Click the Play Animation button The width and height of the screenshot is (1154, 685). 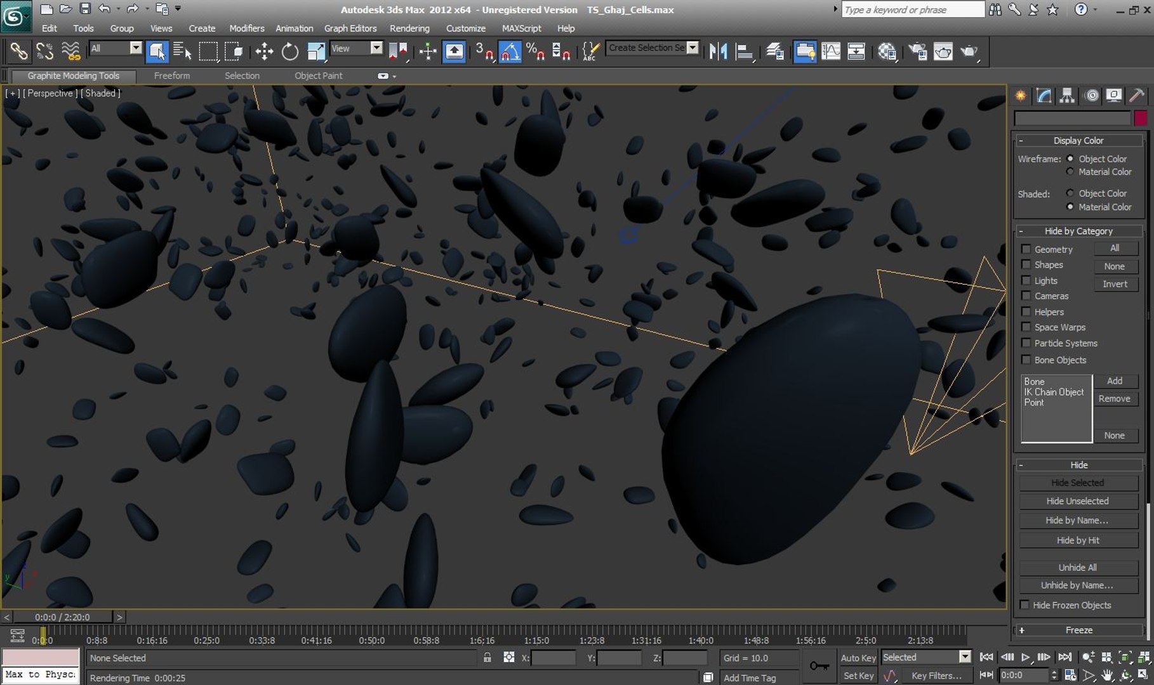tap(1026, 657)
